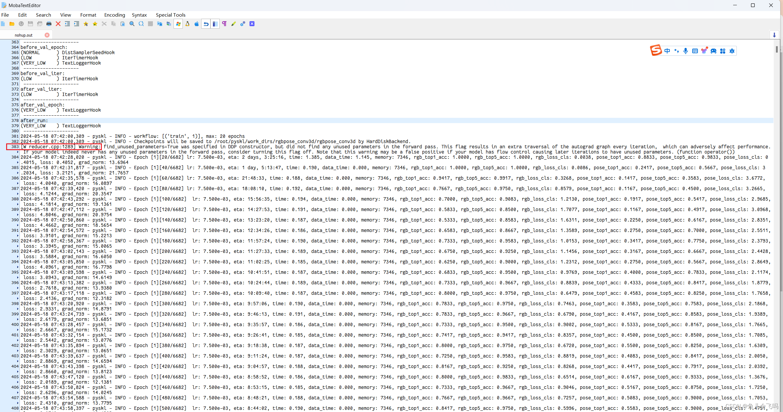
Task: Switch Sogou input between Chinese and English
Action: (x=667, y=51)
